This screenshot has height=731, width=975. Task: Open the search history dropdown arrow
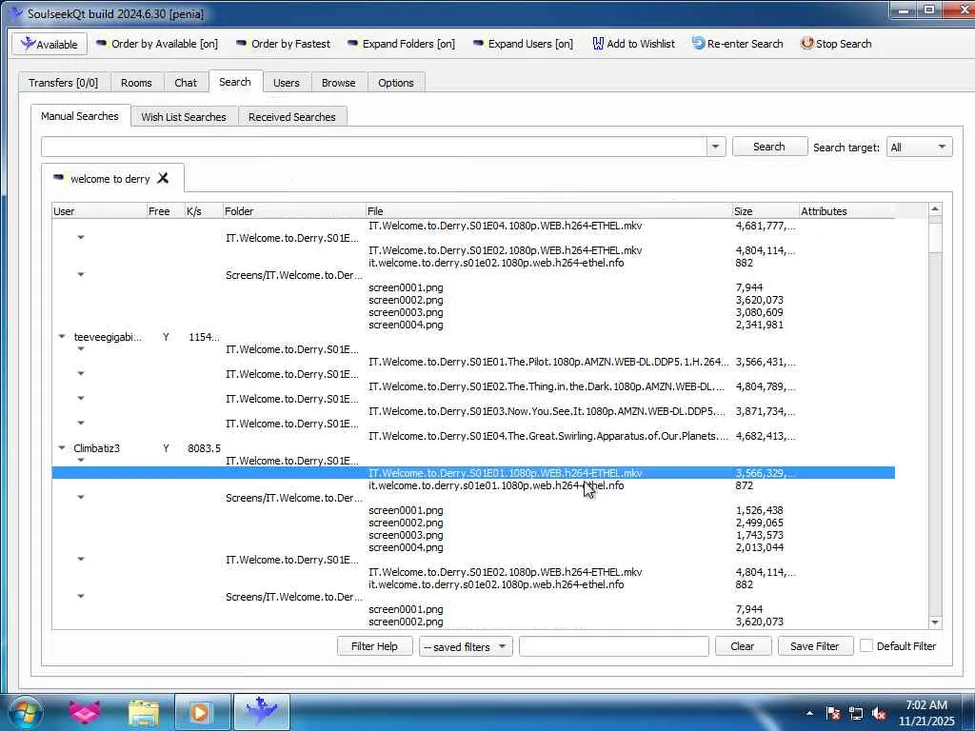coord(716,147)
